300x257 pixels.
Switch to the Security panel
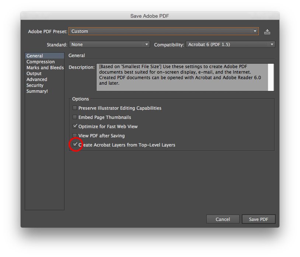click(35, 85)
